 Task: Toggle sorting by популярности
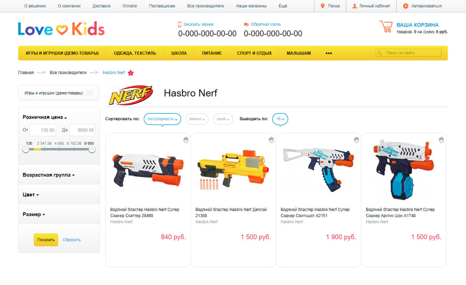[162, 119]
